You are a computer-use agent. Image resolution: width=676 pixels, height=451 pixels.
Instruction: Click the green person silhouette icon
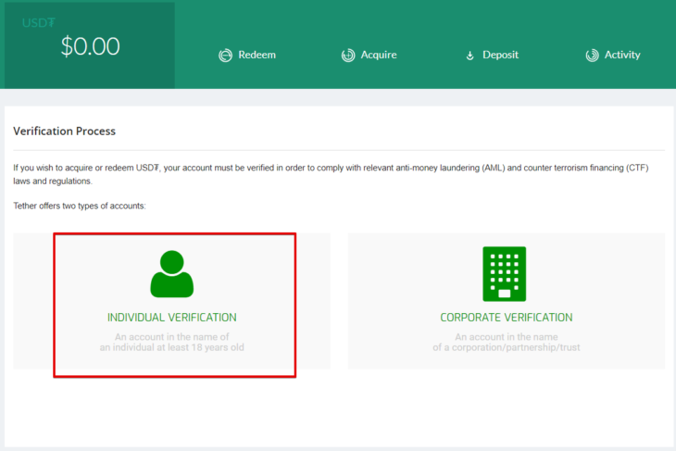(171, 274)
